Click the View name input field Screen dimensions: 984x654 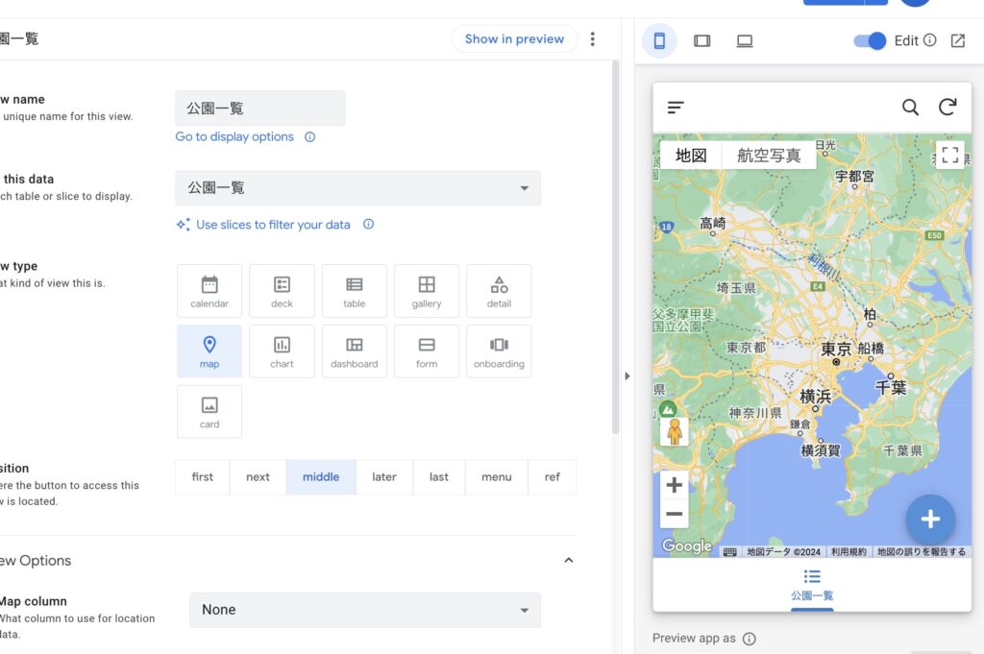click(259, 109)
